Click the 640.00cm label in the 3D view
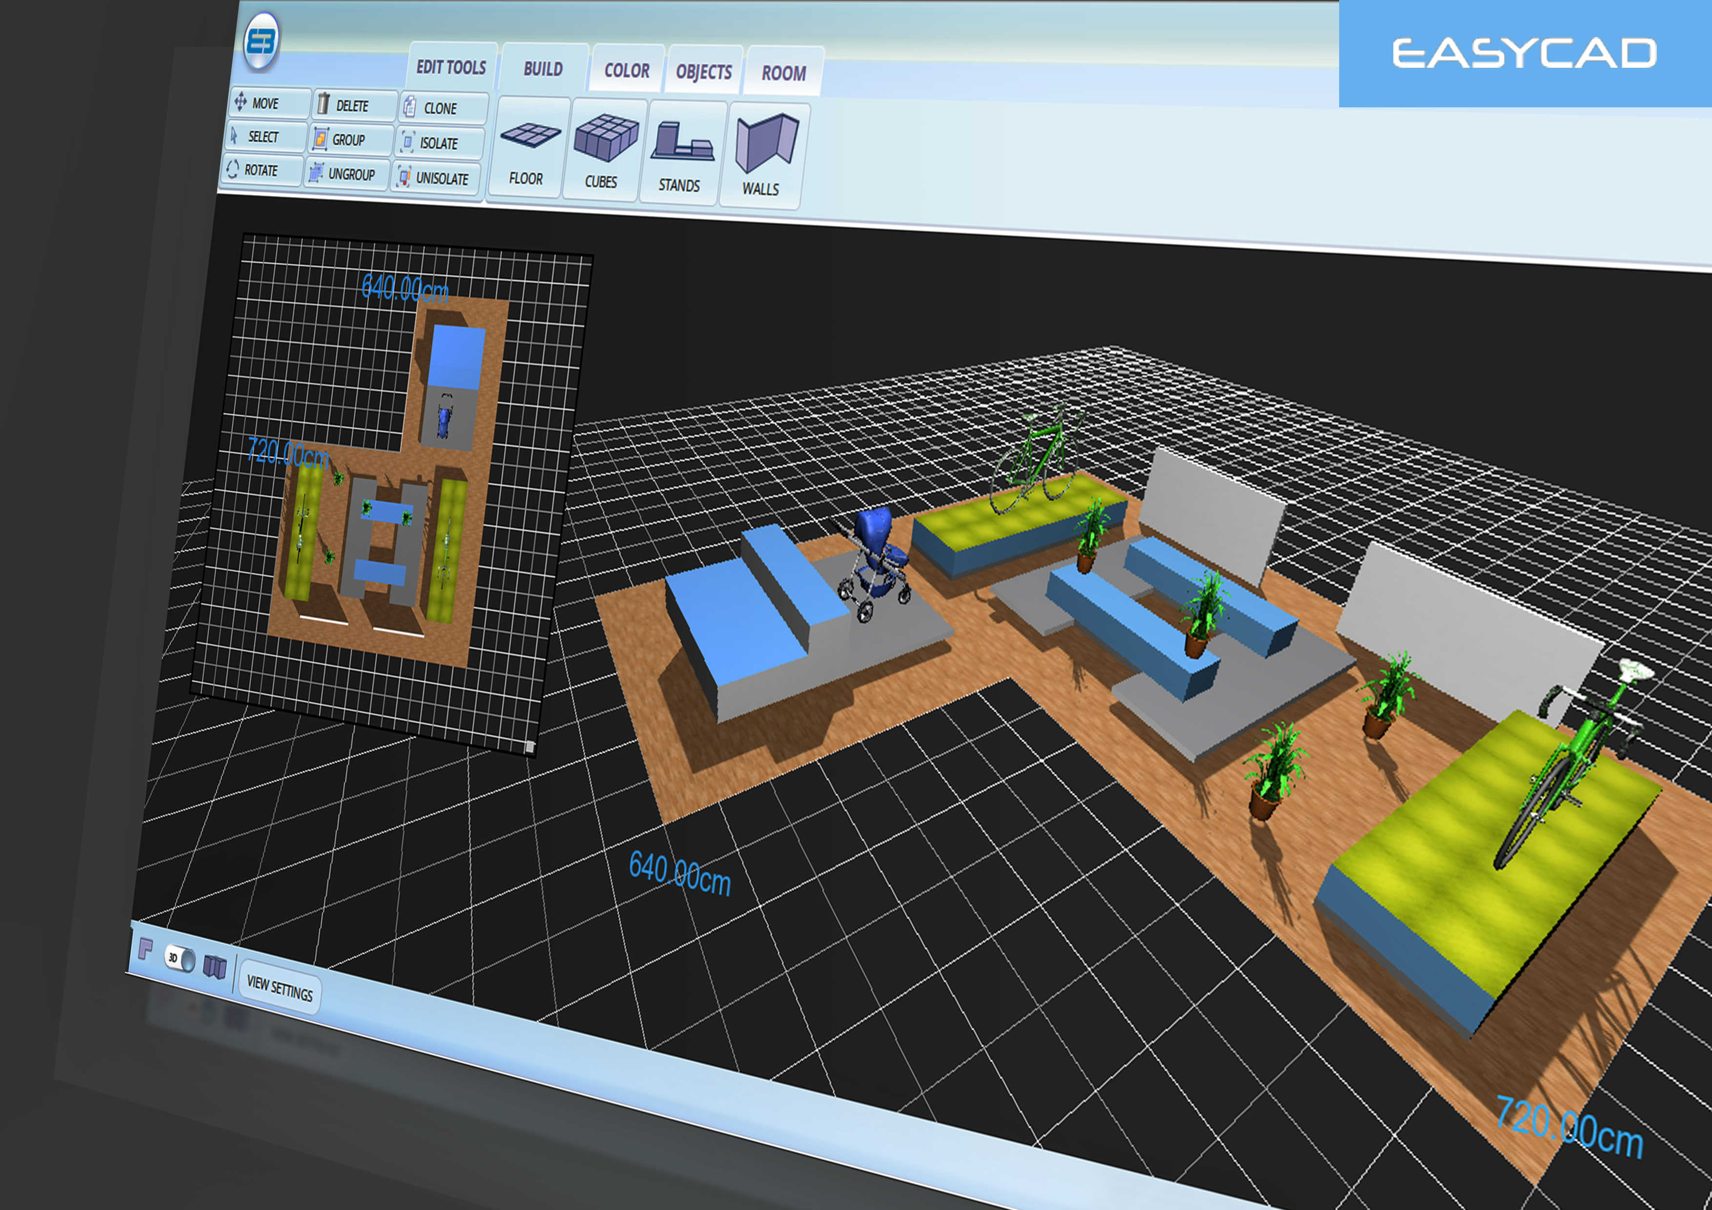 [679, 874]
